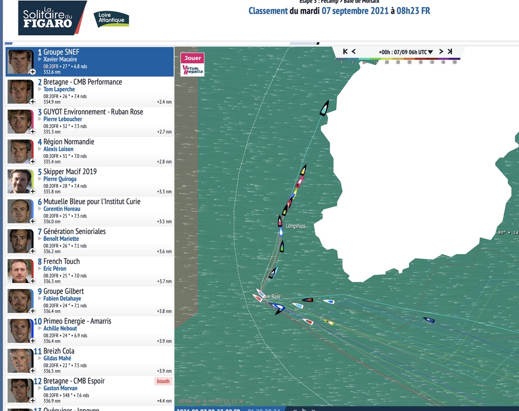Click the bizuth rookie badge

coord(163,381)
